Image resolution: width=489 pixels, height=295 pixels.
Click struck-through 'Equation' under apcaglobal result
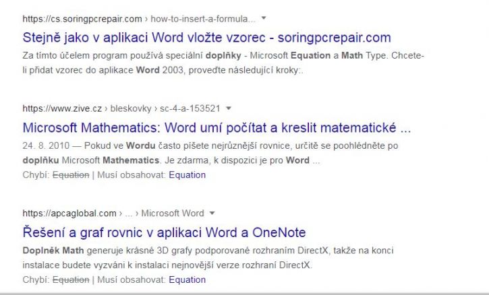tap(71, 280)
